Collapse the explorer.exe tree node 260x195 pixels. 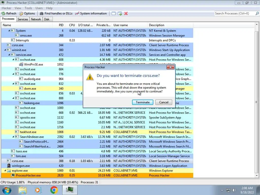5,170
